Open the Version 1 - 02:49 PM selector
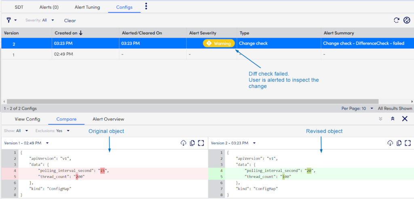This screenshot has height=199, width=414. pos(26,143)
